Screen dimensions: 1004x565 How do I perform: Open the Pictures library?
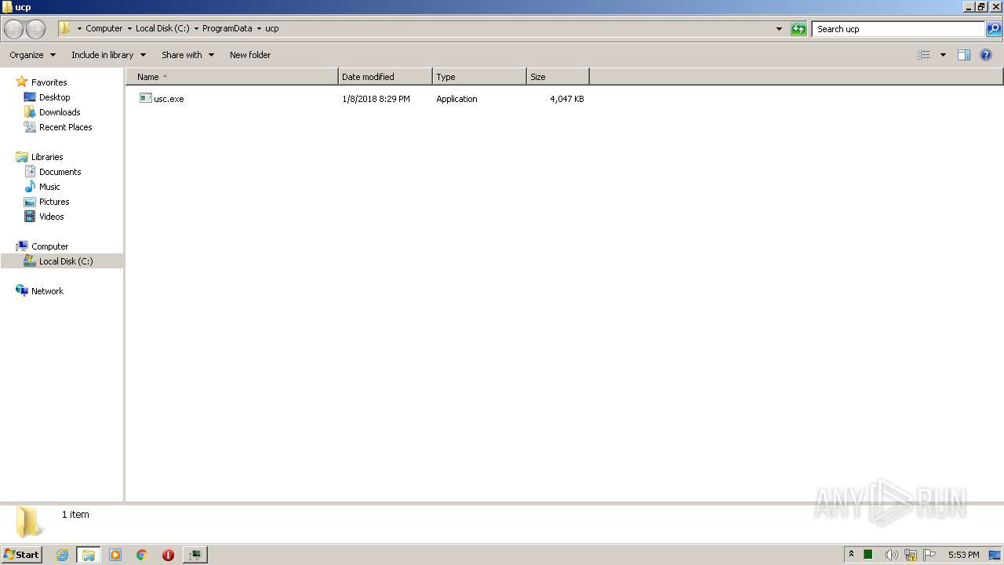pyautogui.click(x=54, y=202)
